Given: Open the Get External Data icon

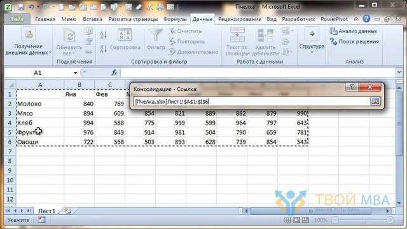Looking at the screenshot, I should (x=28, y=34).
